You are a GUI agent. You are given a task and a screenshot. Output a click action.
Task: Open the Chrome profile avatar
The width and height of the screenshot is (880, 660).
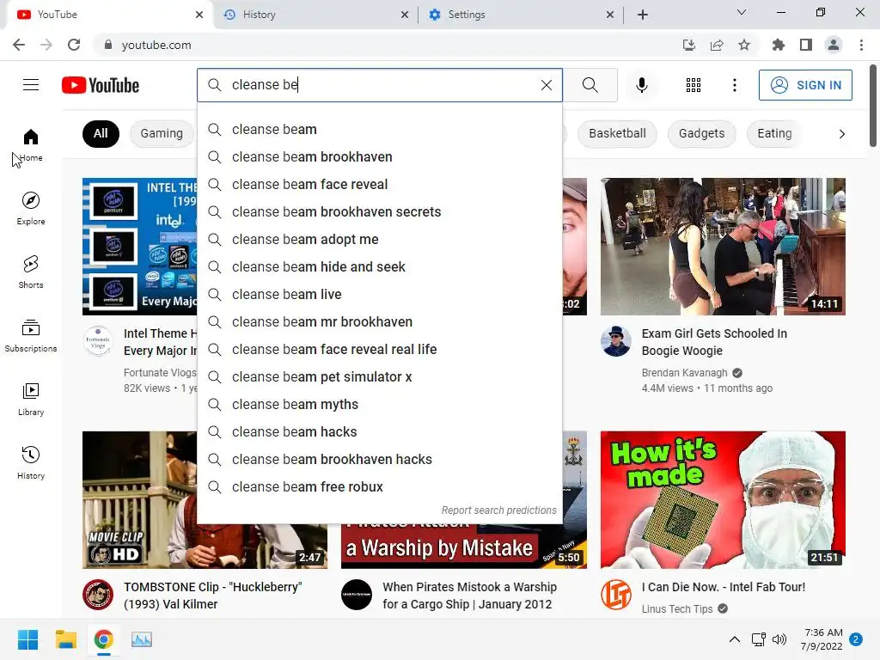[834, 45]
